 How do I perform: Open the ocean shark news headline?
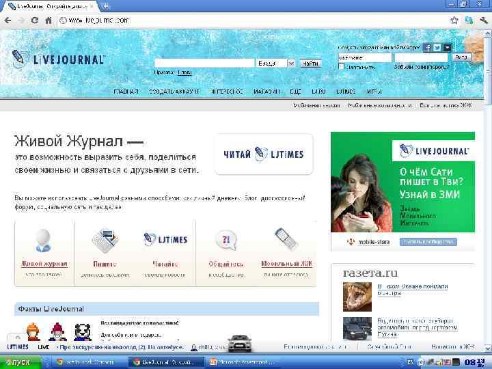(x=412, y=290)
